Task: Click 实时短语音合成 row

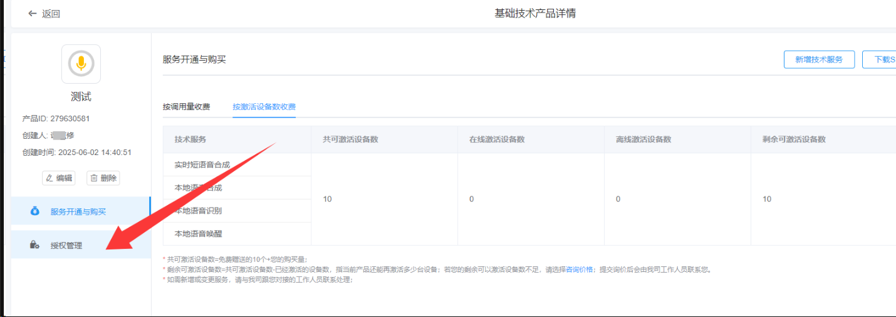Action: (237, 164)
